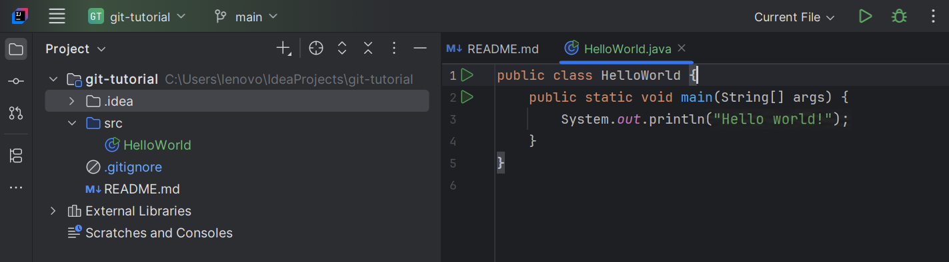Click the main method name
This screenshot has width=949, height=262.
(x=697, y=97)
